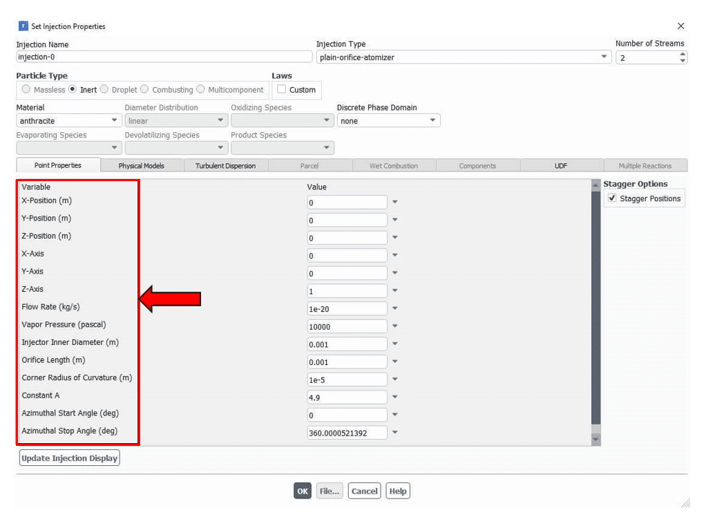This screenshot has width=724, height=524.
Task: Choose the Massless particle type radio button
Action: (x=26, y=89)
